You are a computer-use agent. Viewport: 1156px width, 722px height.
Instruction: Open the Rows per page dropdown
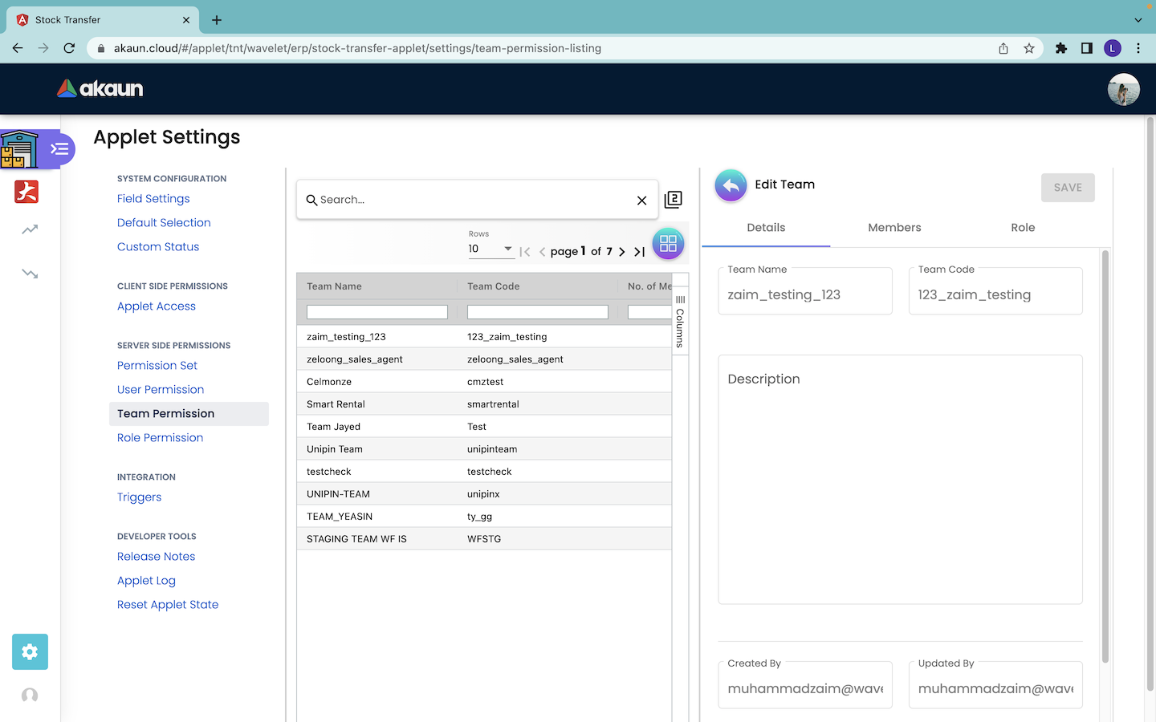click(490, 249)
